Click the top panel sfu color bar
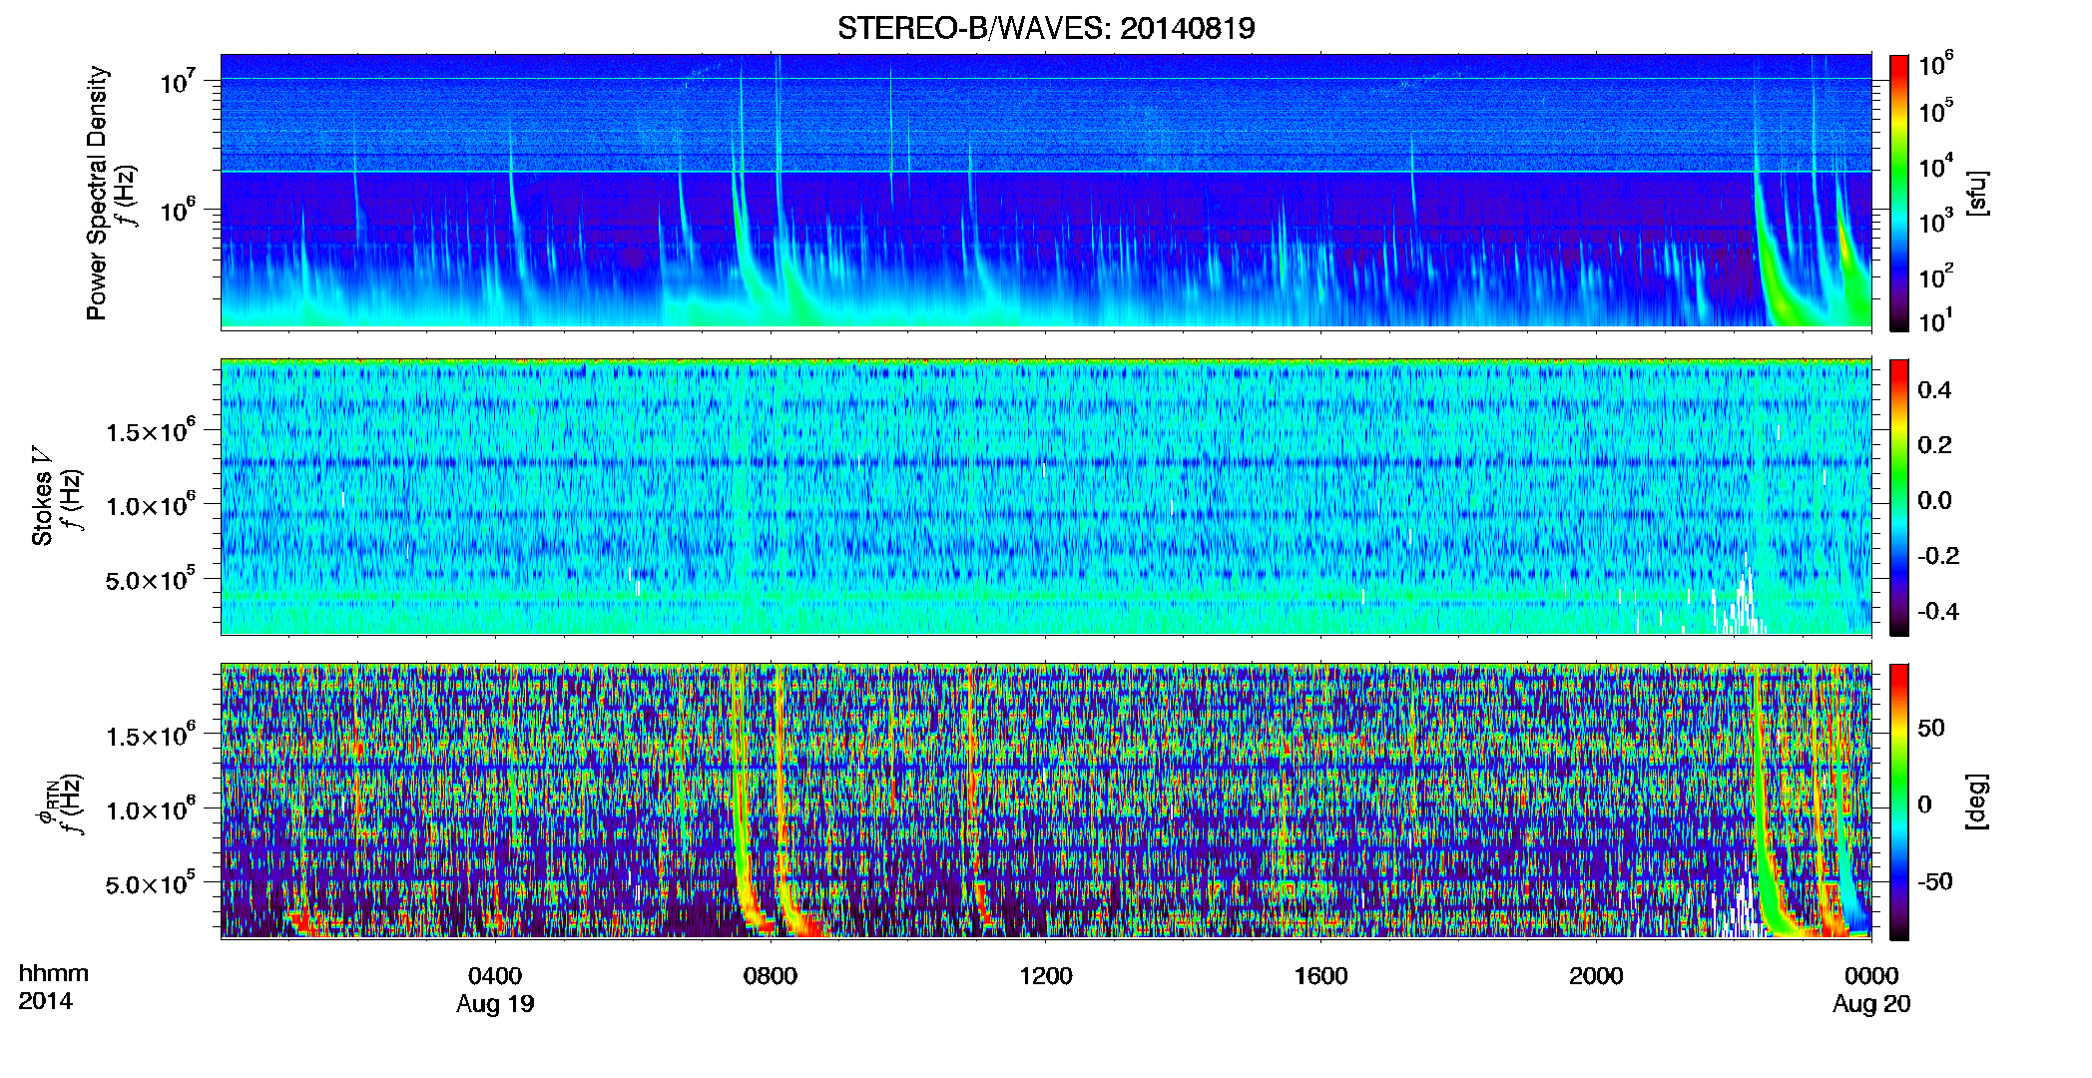The height and width of the screenshot is (1078, 2092). click(x=1899, y=193)
